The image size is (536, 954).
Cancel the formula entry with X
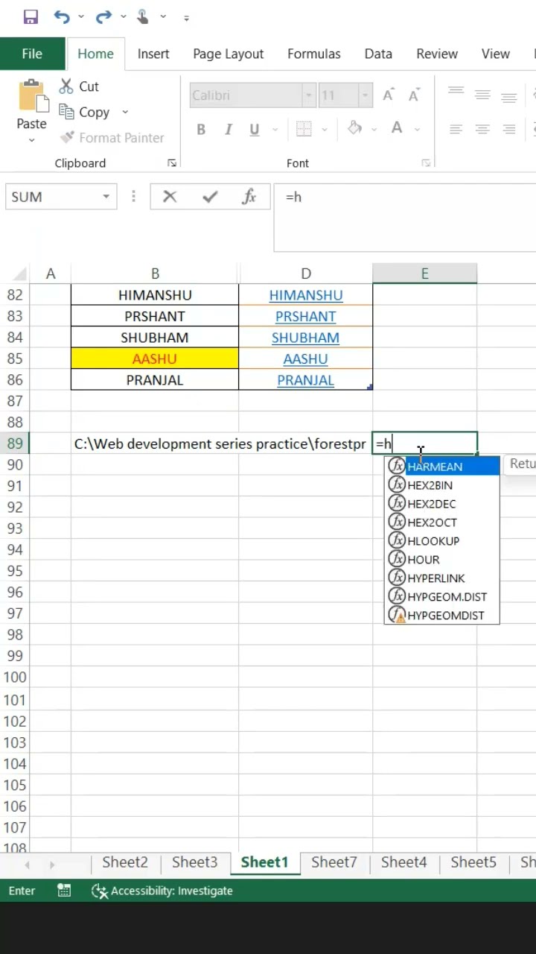pos(170,197)
